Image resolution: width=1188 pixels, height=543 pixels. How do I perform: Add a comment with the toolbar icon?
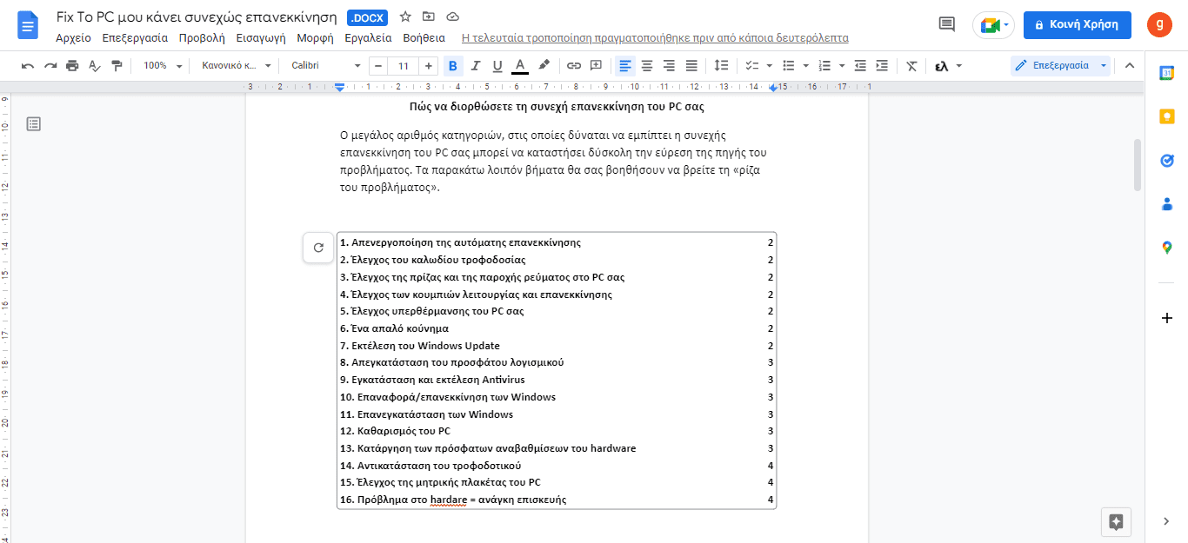(595, 65)
